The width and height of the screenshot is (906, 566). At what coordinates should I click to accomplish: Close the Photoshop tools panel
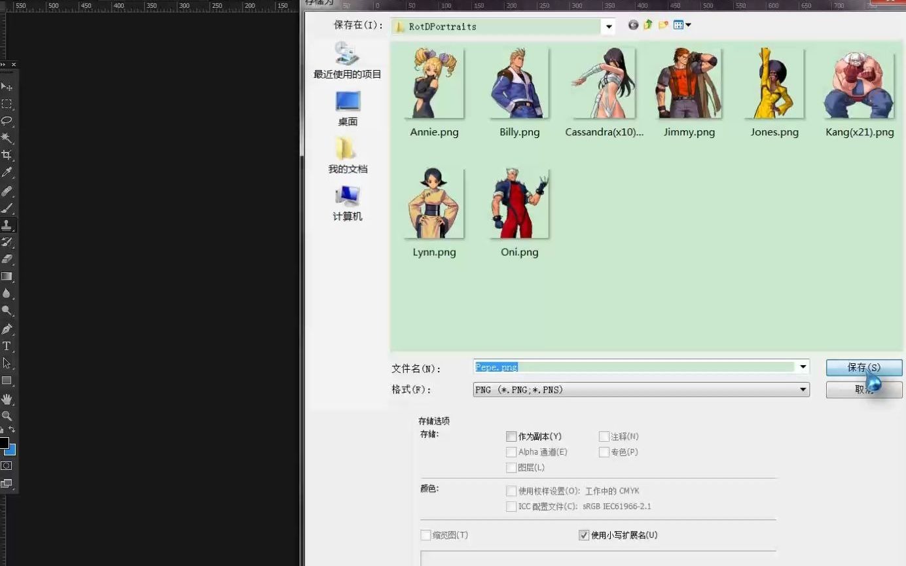pos(14,65)
